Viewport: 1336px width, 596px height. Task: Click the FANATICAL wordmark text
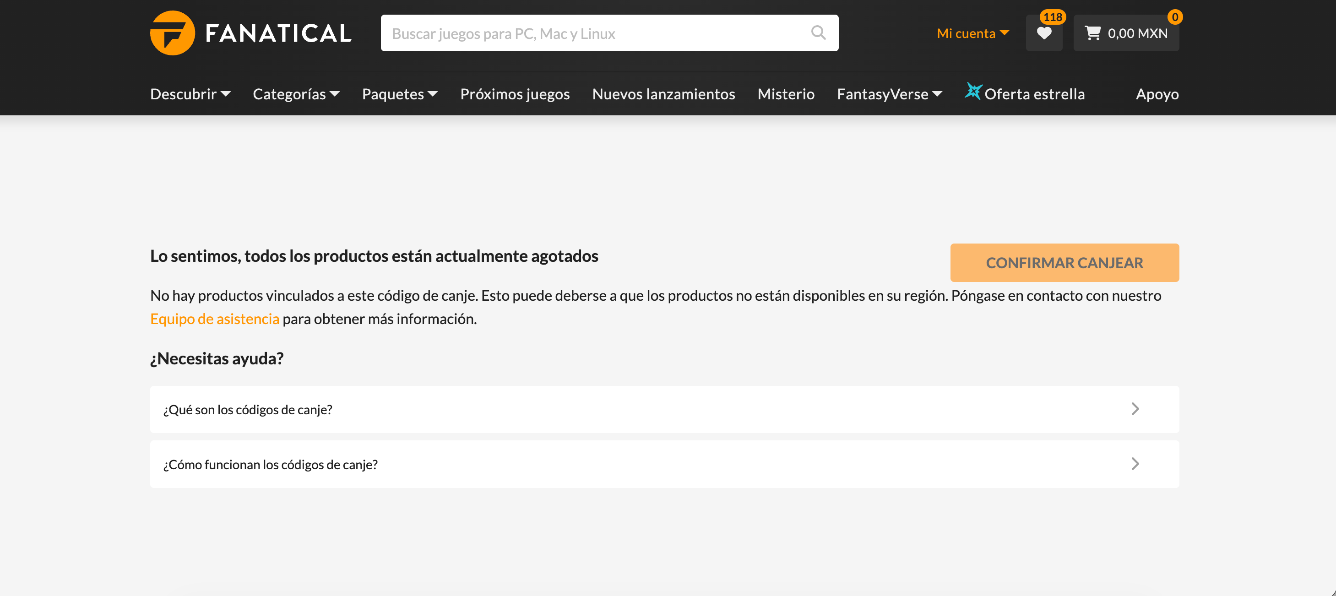(278, 33)
